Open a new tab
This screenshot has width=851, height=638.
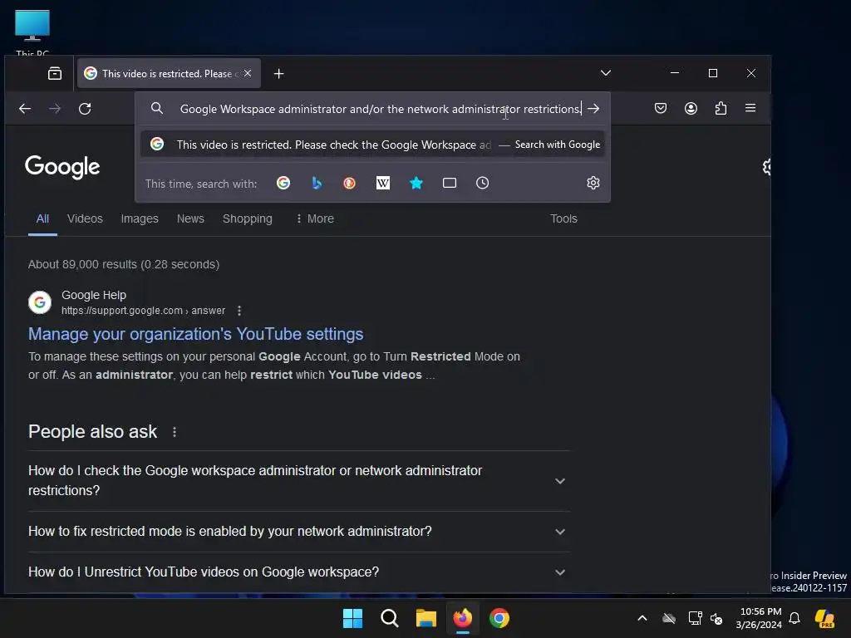point(279,74)
